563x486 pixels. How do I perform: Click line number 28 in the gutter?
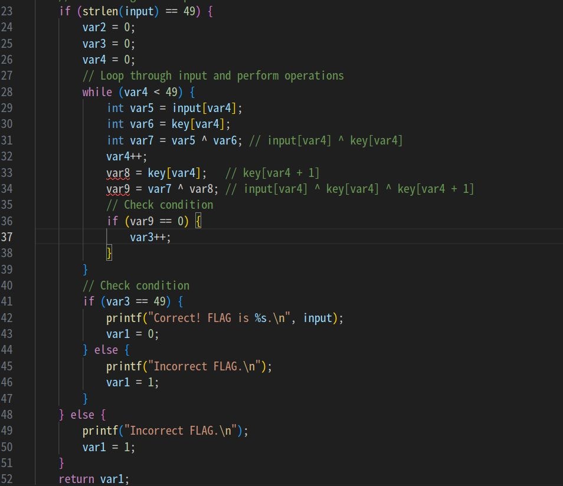coord(6,92)
